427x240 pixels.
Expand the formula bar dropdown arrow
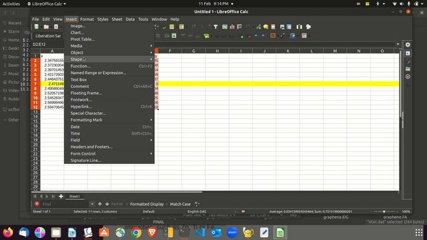398,44
